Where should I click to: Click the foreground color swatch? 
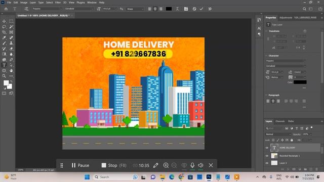tap(6, 83)
